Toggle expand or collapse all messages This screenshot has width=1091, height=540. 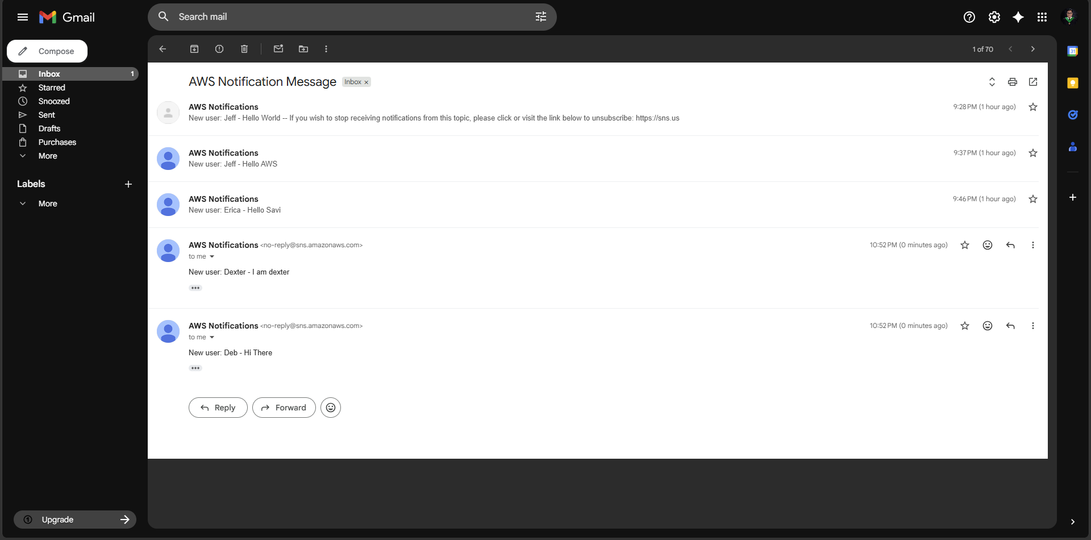992,82
